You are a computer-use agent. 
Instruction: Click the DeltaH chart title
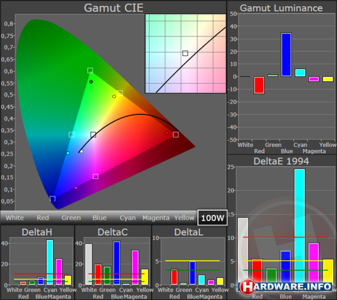[x=37, y=232]
